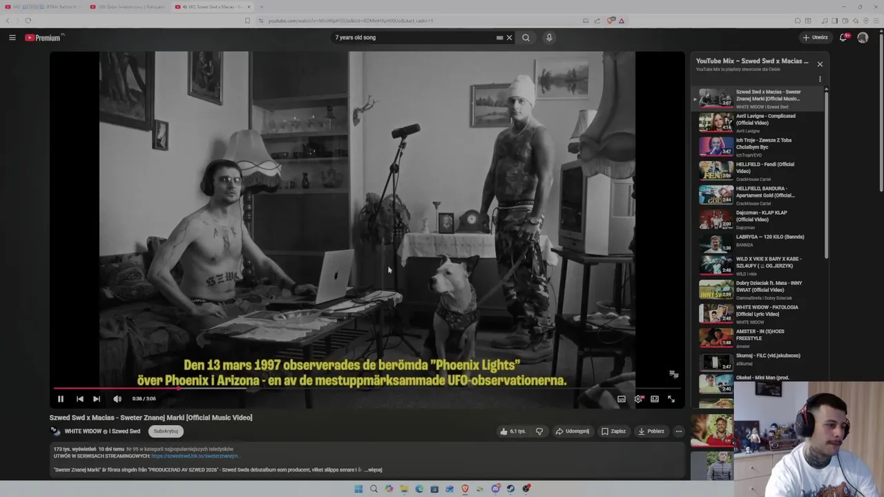
Task: Go back with the browser back arrow
Action: 8,21
